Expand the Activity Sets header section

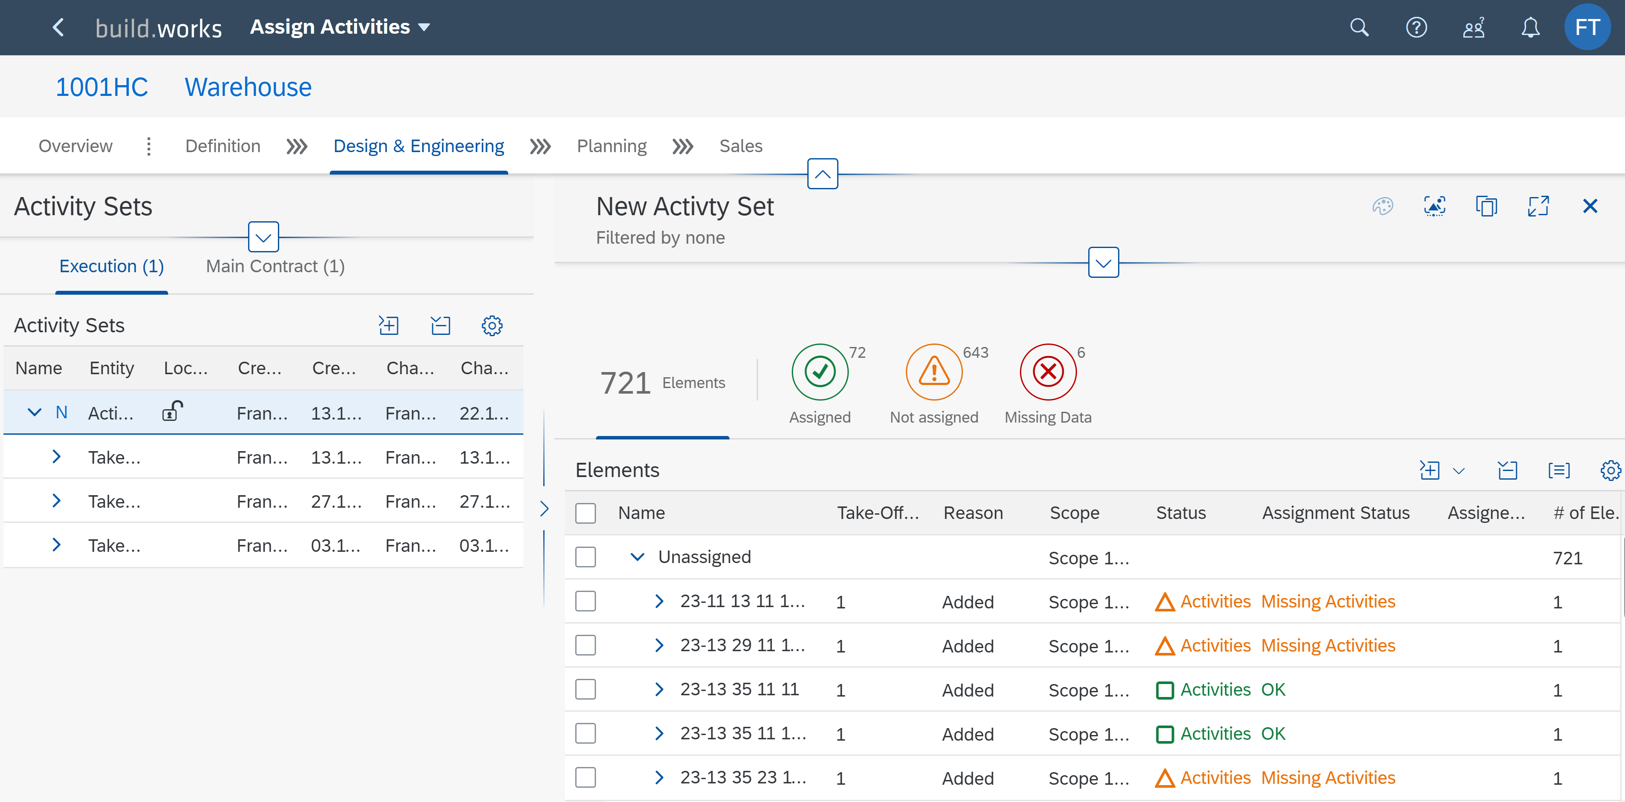click(x=263, y=237)
